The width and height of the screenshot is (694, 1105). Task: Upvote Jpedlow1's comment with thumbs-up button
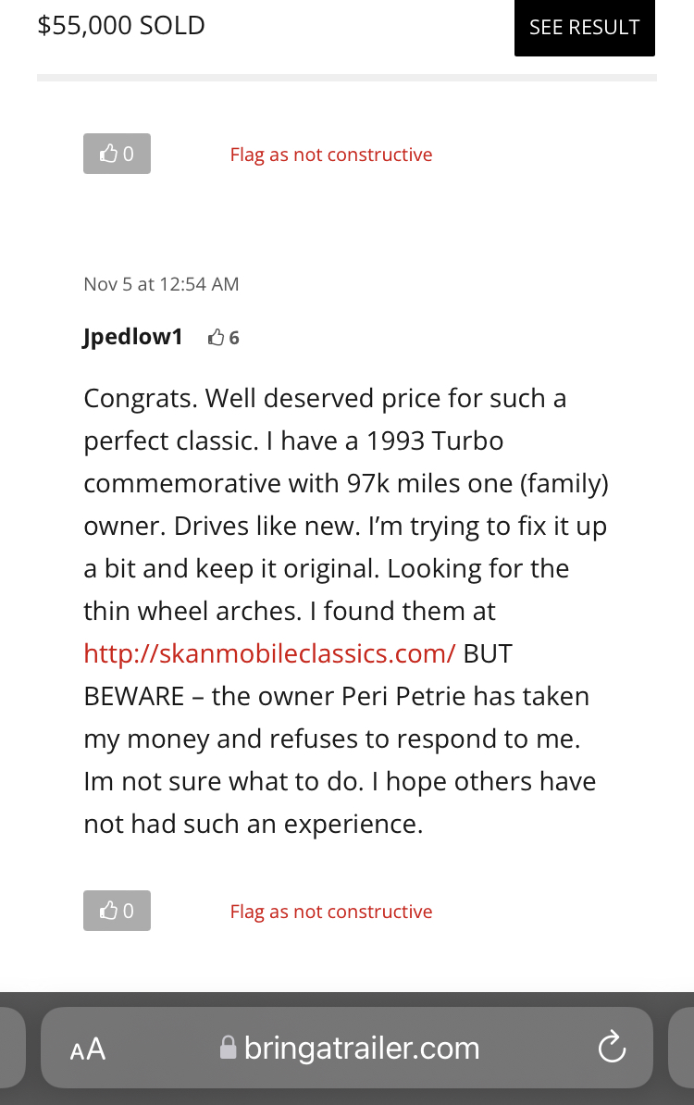117,911
